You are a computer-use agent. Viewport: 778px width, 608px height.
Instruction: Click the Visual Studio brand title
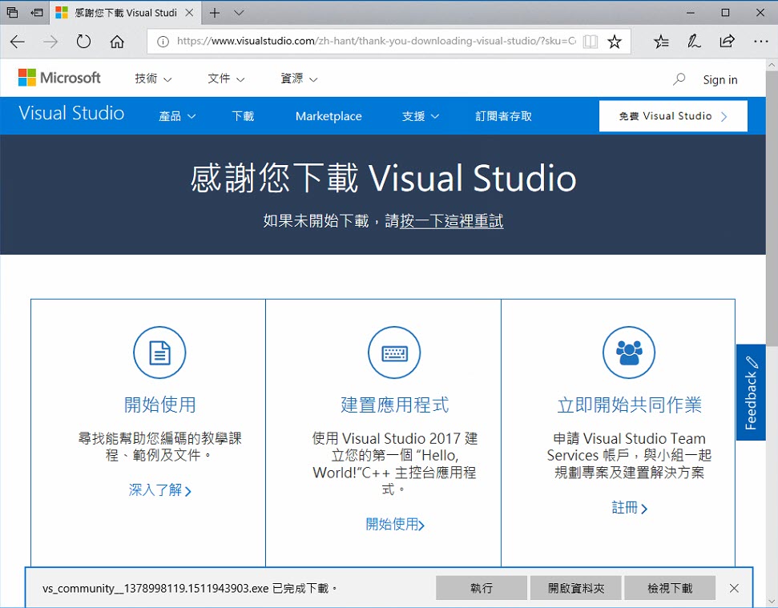[x=71, y=113]
